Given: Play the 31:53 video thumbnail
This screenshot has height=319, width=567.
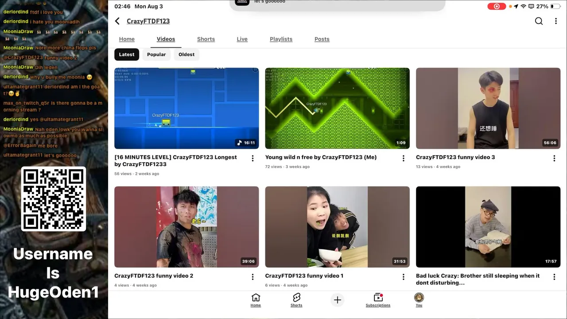Looking at the screenshot, I should tap(337, 227).
